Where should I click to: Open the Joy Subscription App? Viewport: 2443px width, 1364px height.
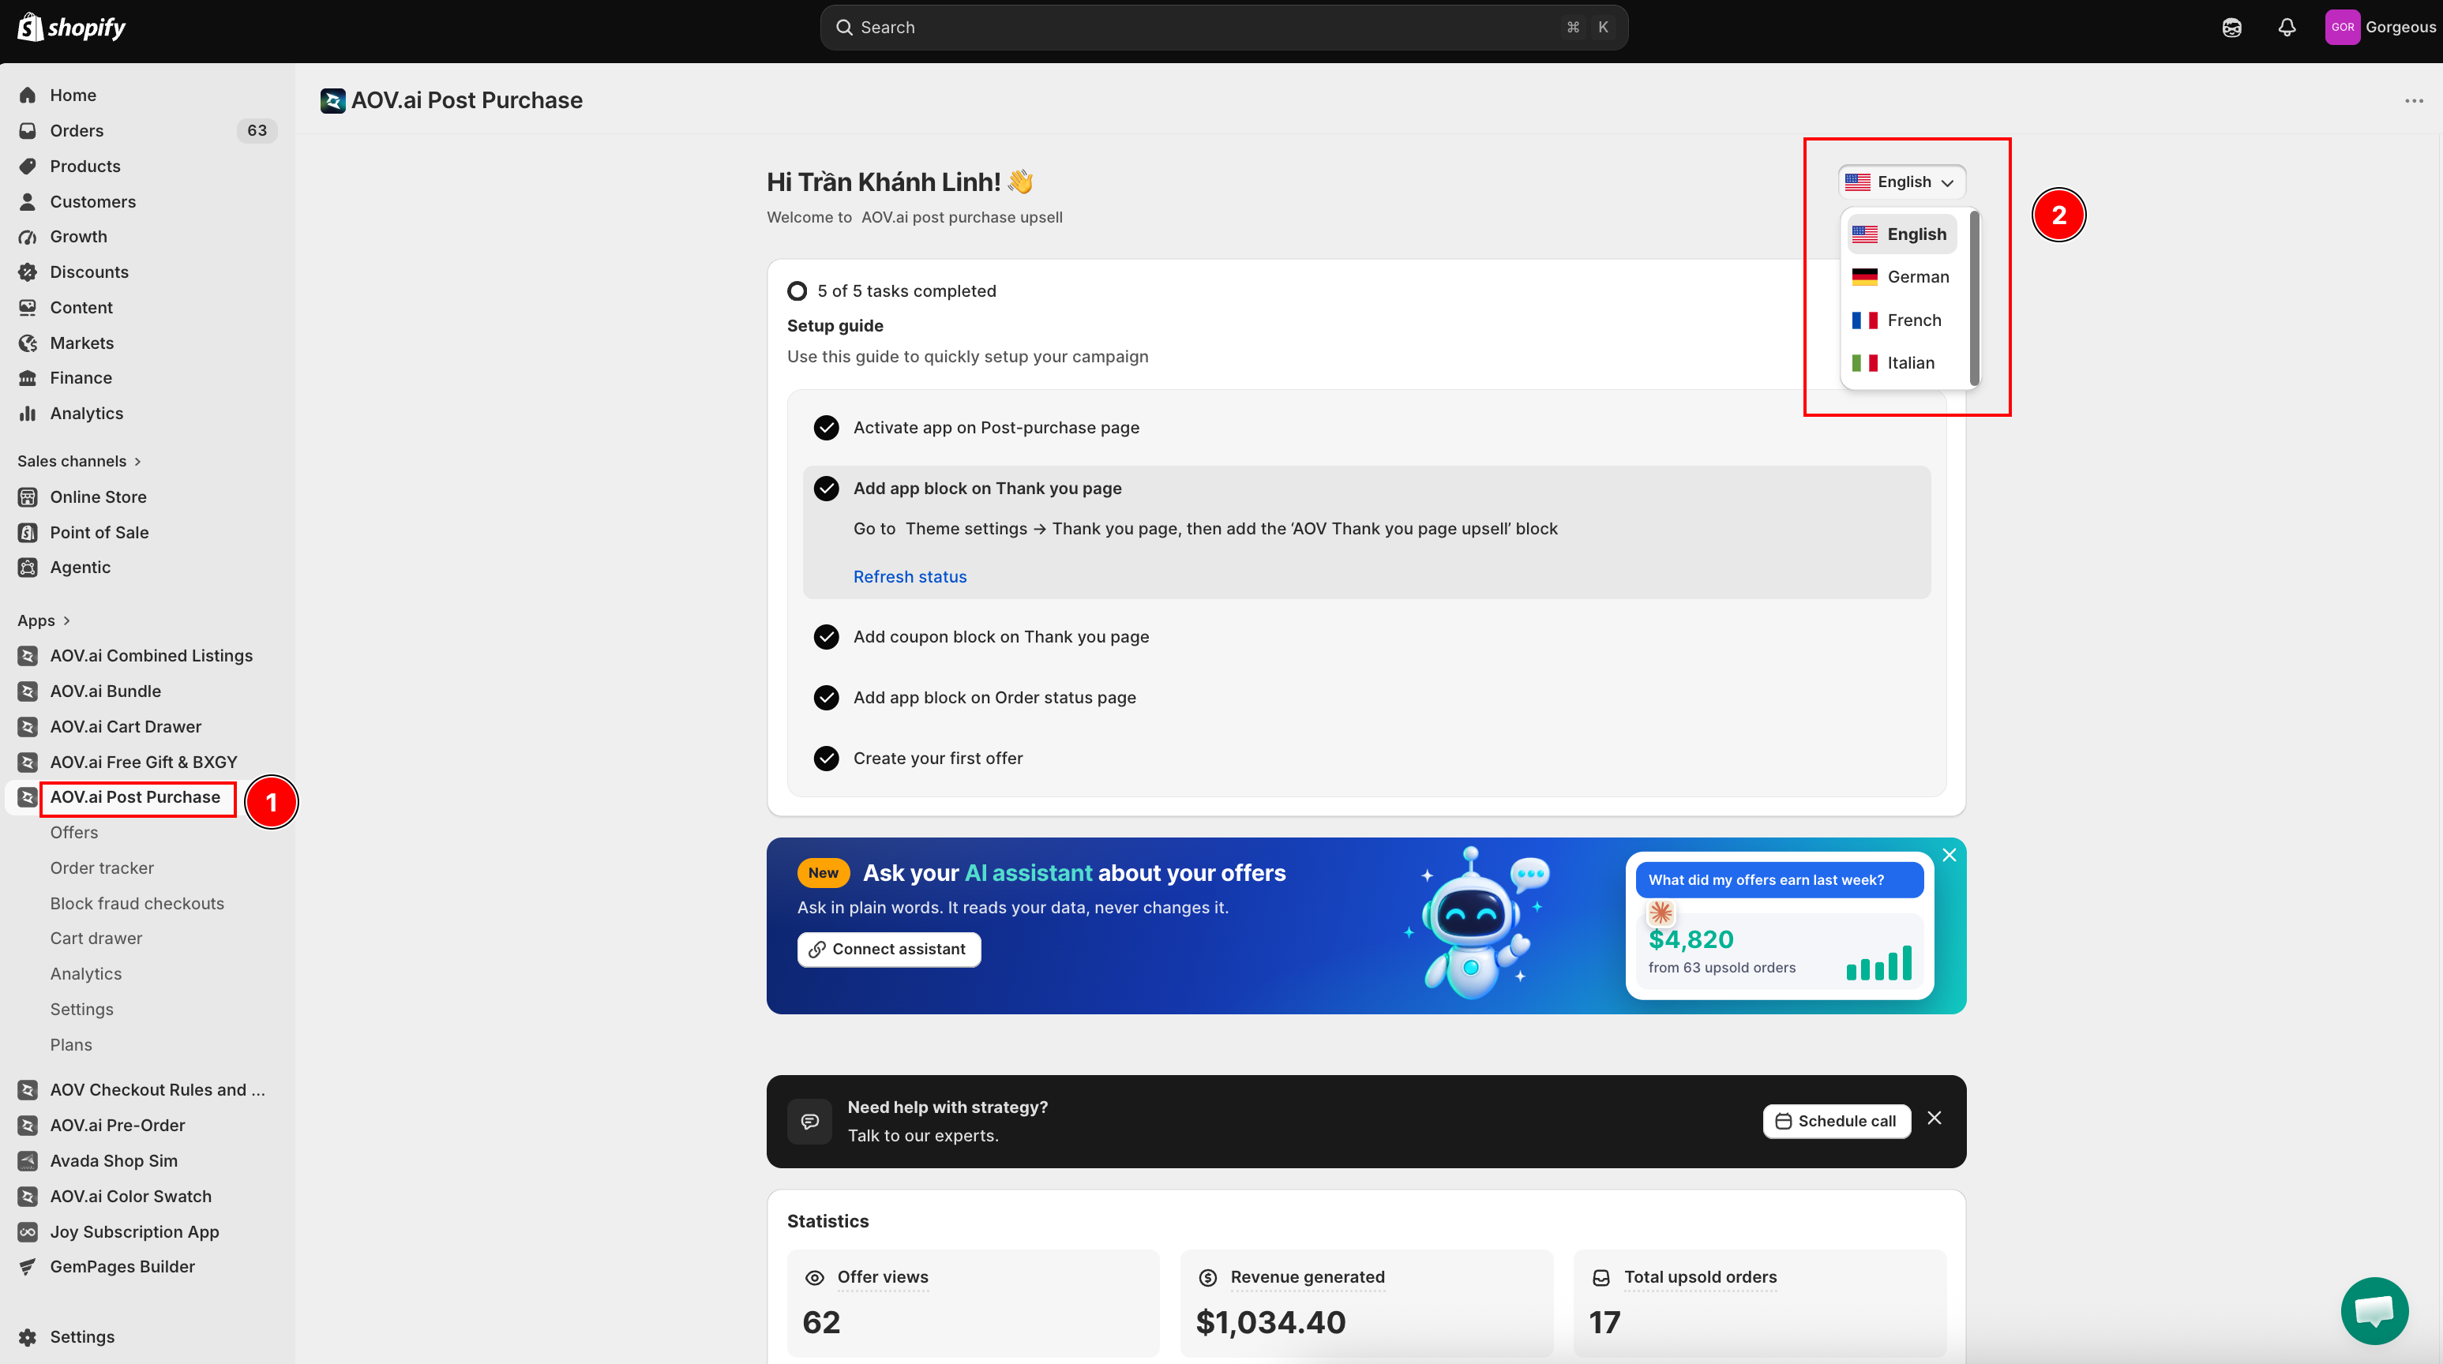tap(135, 1232)
